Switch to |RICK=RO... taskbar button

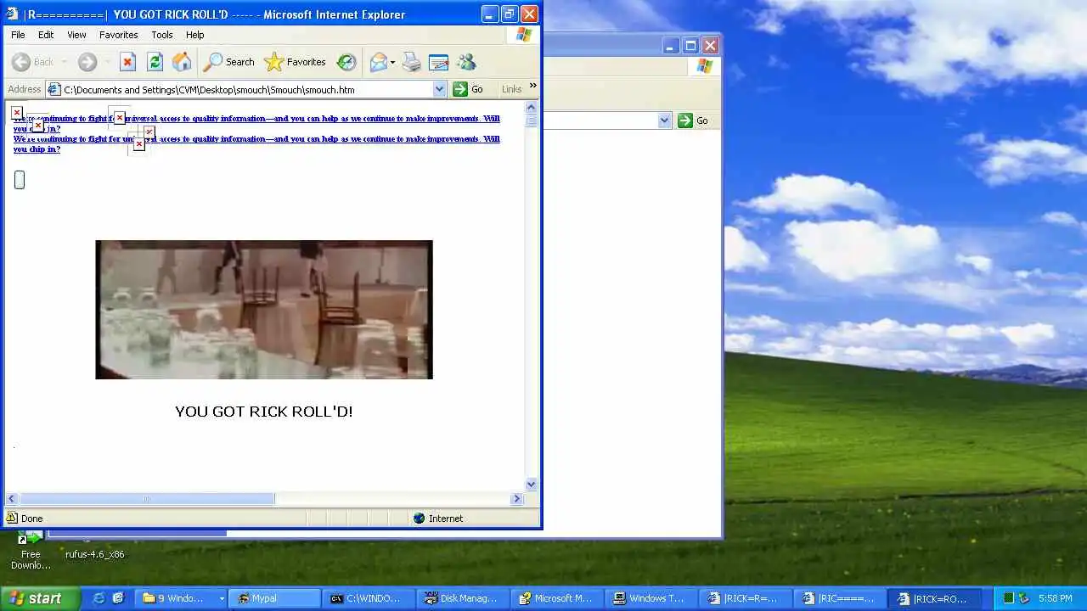936,598
